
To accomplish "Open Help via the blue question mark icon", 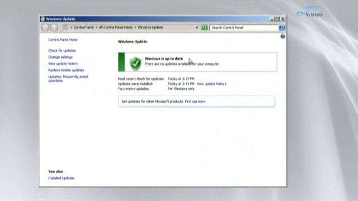I will coord(282,36).
